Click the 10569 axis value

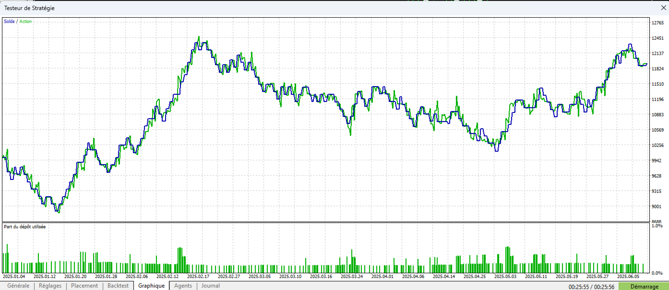[x=657, y=130]
